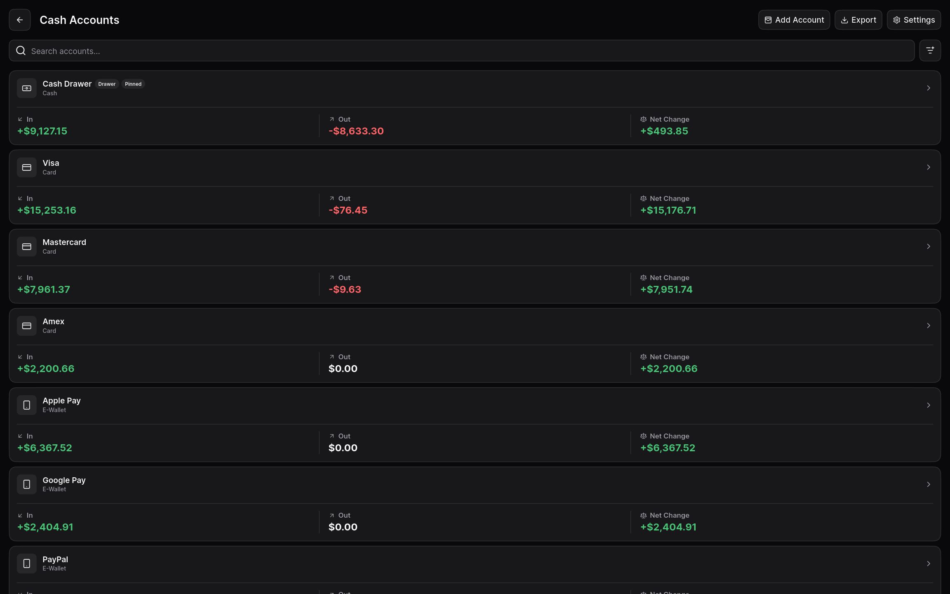Click Apple Pay's +$6,367.52 In amount
Screen dimensions: 950x594
(x=45, y=448)
